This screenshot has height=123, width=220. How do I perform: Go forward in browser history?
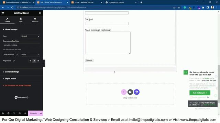click(x=8, y=8)
